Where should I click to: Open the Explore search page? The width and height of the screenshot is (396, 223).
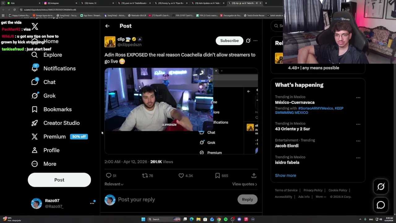click(47, 55)
